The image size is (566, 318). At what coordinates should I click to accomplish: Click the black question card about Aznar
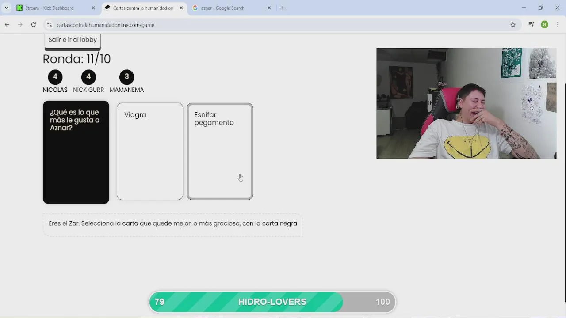76,152
